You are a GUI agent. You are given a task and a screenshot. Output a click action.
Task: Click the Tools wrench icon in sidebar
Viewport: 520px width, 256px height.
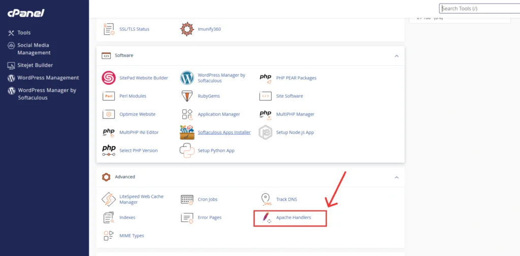pos(11,32)
